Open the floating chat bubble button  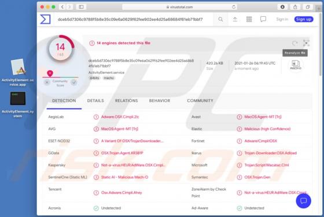tap(303, 200)
